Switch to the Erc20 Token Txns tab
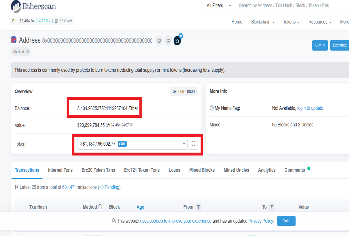Image resolution: width=349 pixels, height=236 pixels. 98,170
